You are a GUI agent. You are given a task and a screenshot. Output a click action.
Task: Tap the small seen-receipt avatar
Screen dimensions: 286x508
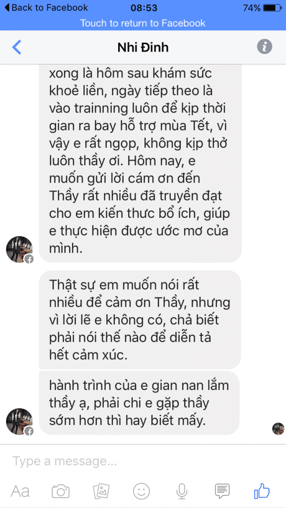(278, 429)
